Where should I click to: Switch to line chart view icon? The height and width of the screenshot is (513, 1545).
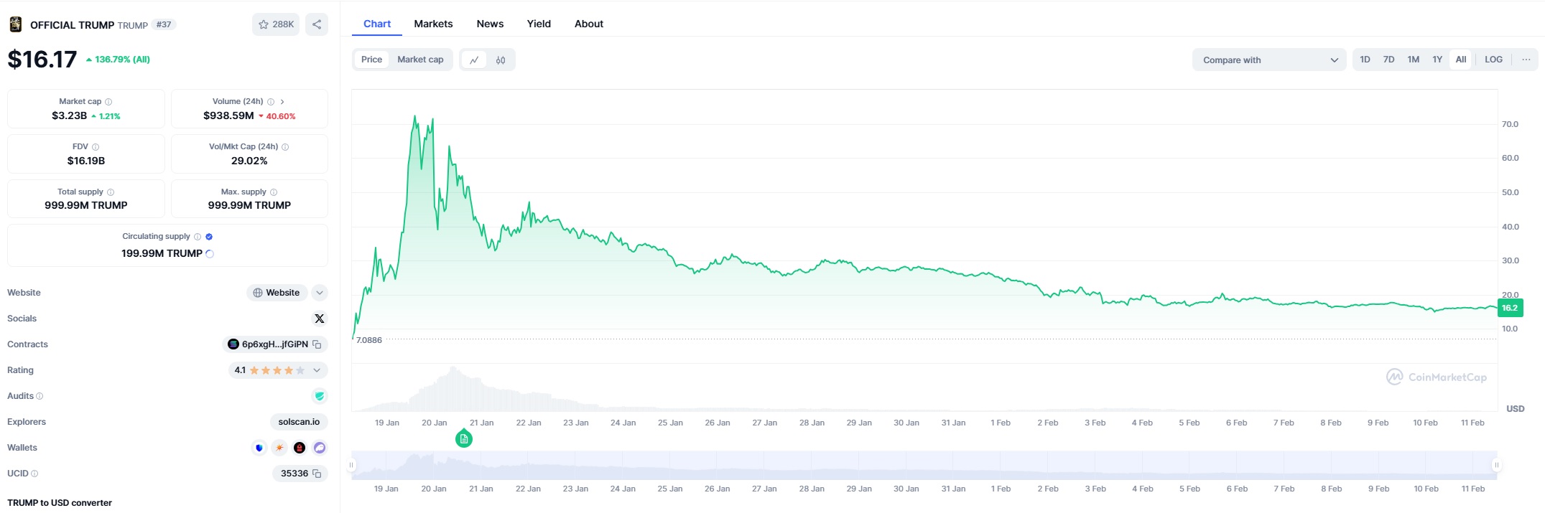[x=474, y=60]
